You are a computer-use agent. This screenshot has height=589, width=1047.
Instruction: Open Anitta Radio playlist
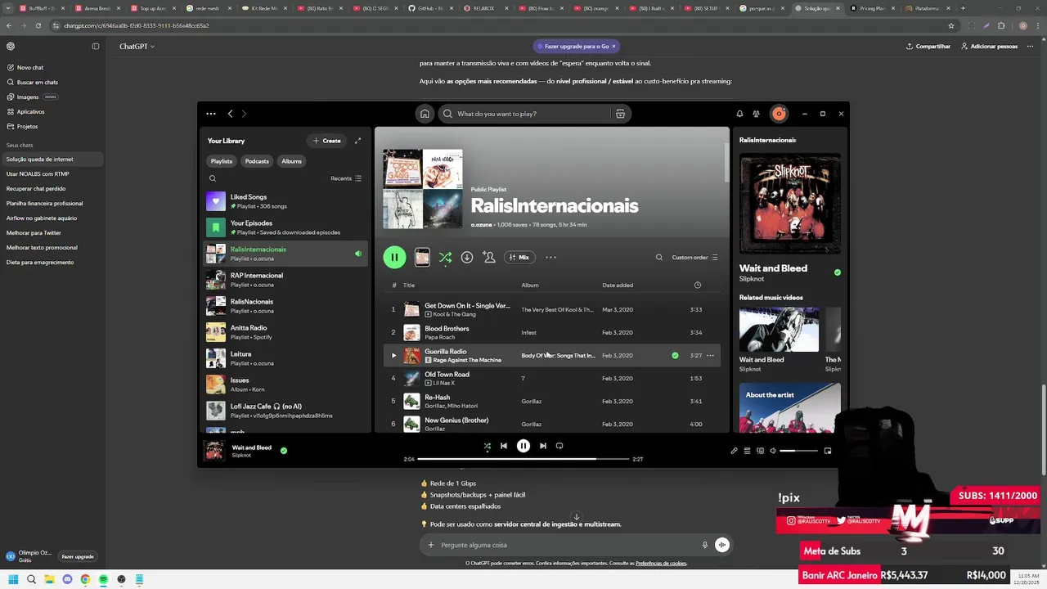pyautogui.click(x=285, y=332)
